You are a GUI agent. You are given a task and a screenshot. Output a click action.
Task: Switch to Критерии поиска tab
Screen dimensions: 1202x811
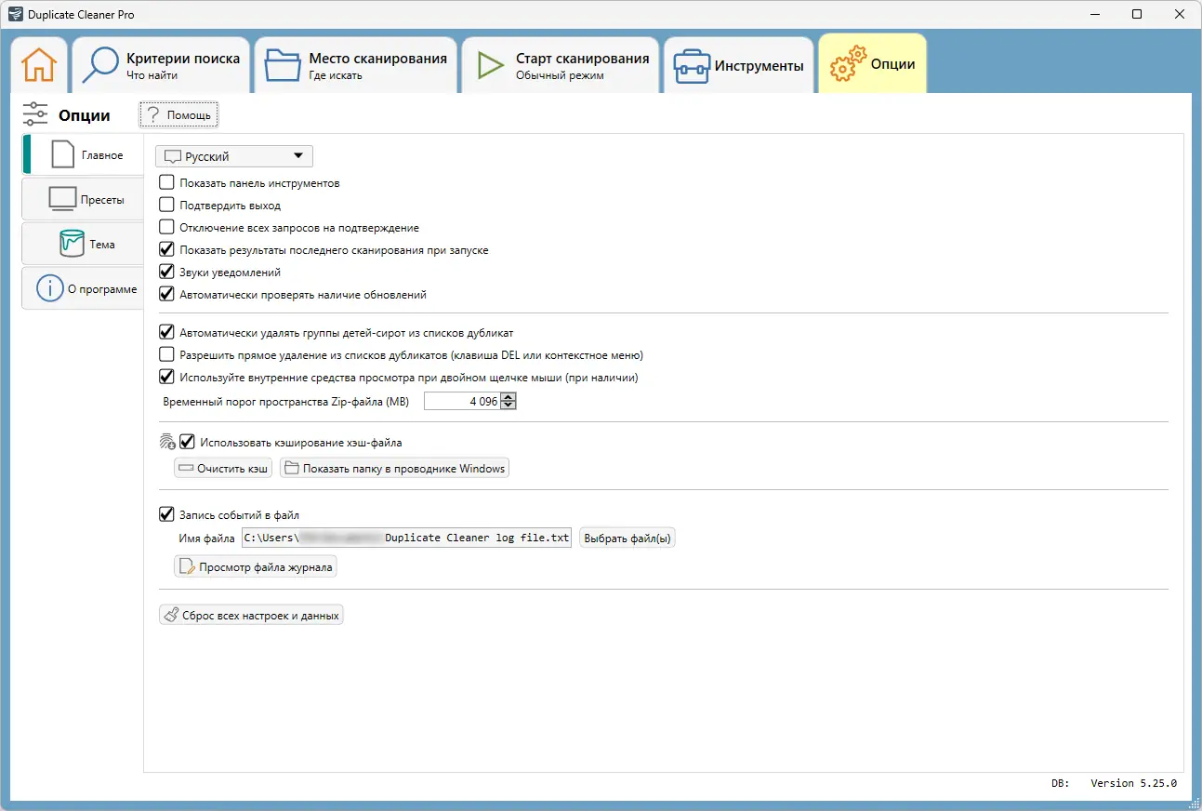pos(162,65)
